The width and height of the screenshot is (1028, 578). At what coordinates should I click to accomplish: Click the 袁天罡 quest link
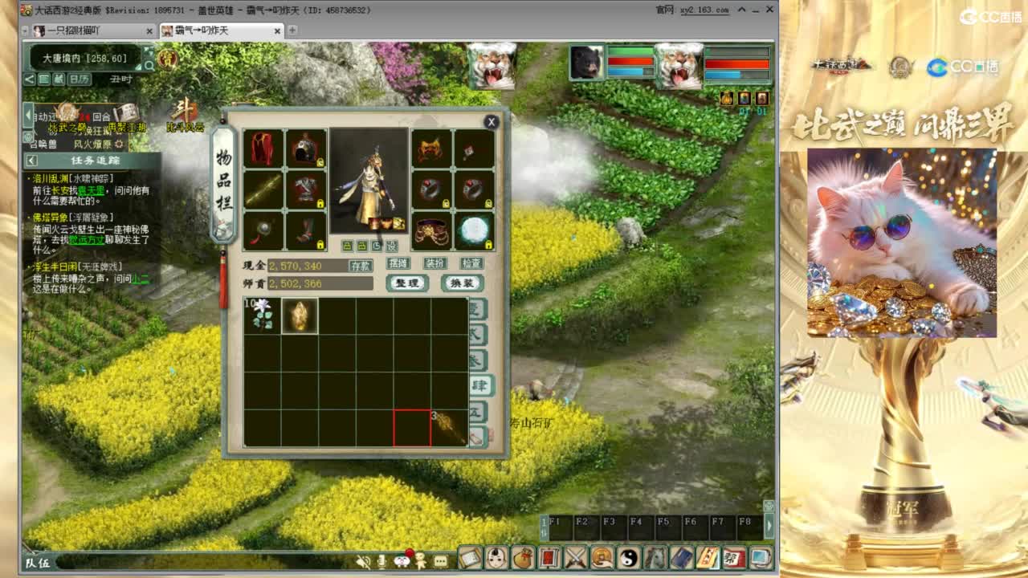click(91, 190)
